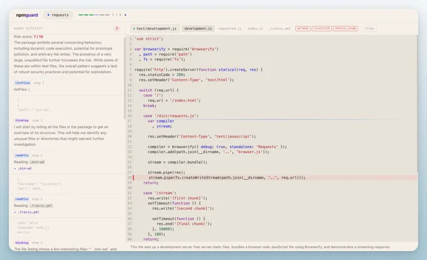The width and height of the screenshot is (427, 260).
Task: Open the .travis.yml file tab
Action: [279, 28]
